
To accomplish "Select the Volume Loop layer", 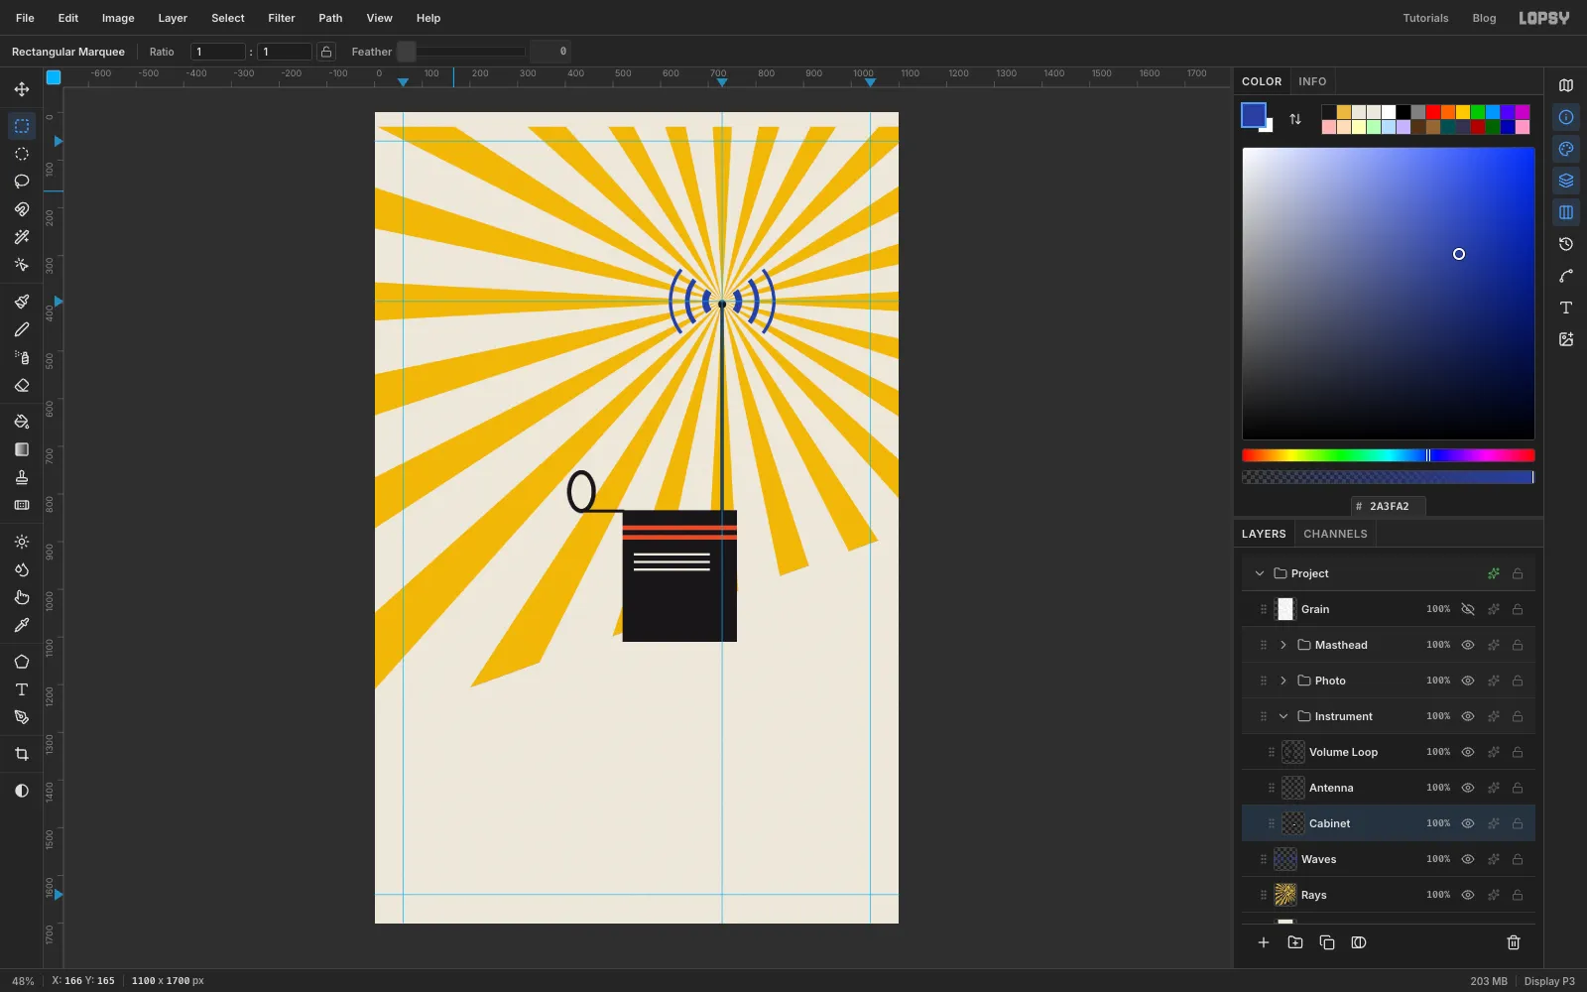I will [x=1389, y=752].
